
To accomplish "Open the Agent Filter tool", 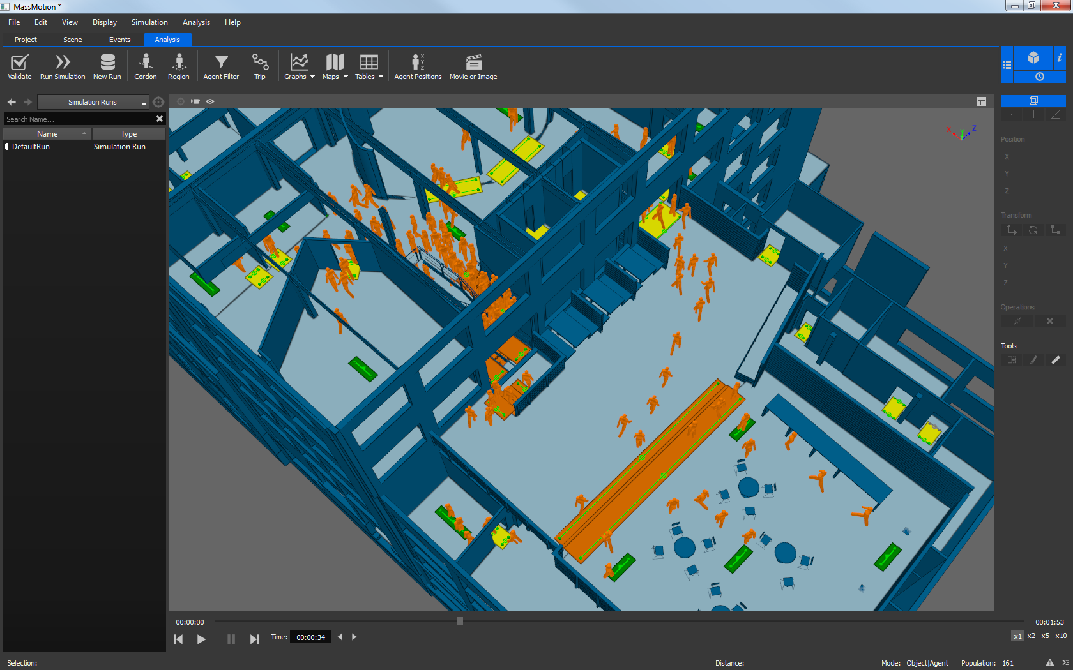I will (221, 63).
